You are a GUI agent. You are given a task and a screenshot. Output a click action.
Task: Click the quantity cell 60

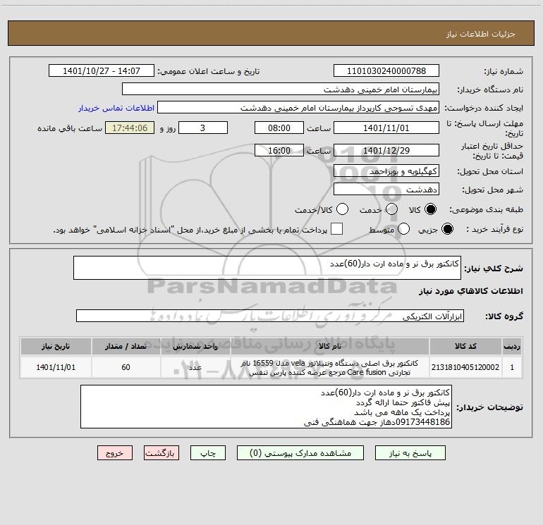[x=126, y=367]
